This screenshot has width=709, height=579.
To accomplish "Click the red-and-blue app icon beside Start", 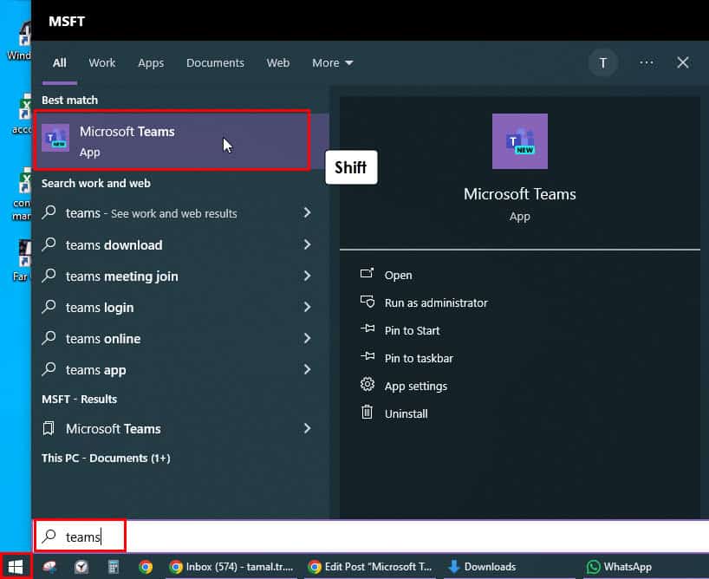I will (x=49, y=566).
